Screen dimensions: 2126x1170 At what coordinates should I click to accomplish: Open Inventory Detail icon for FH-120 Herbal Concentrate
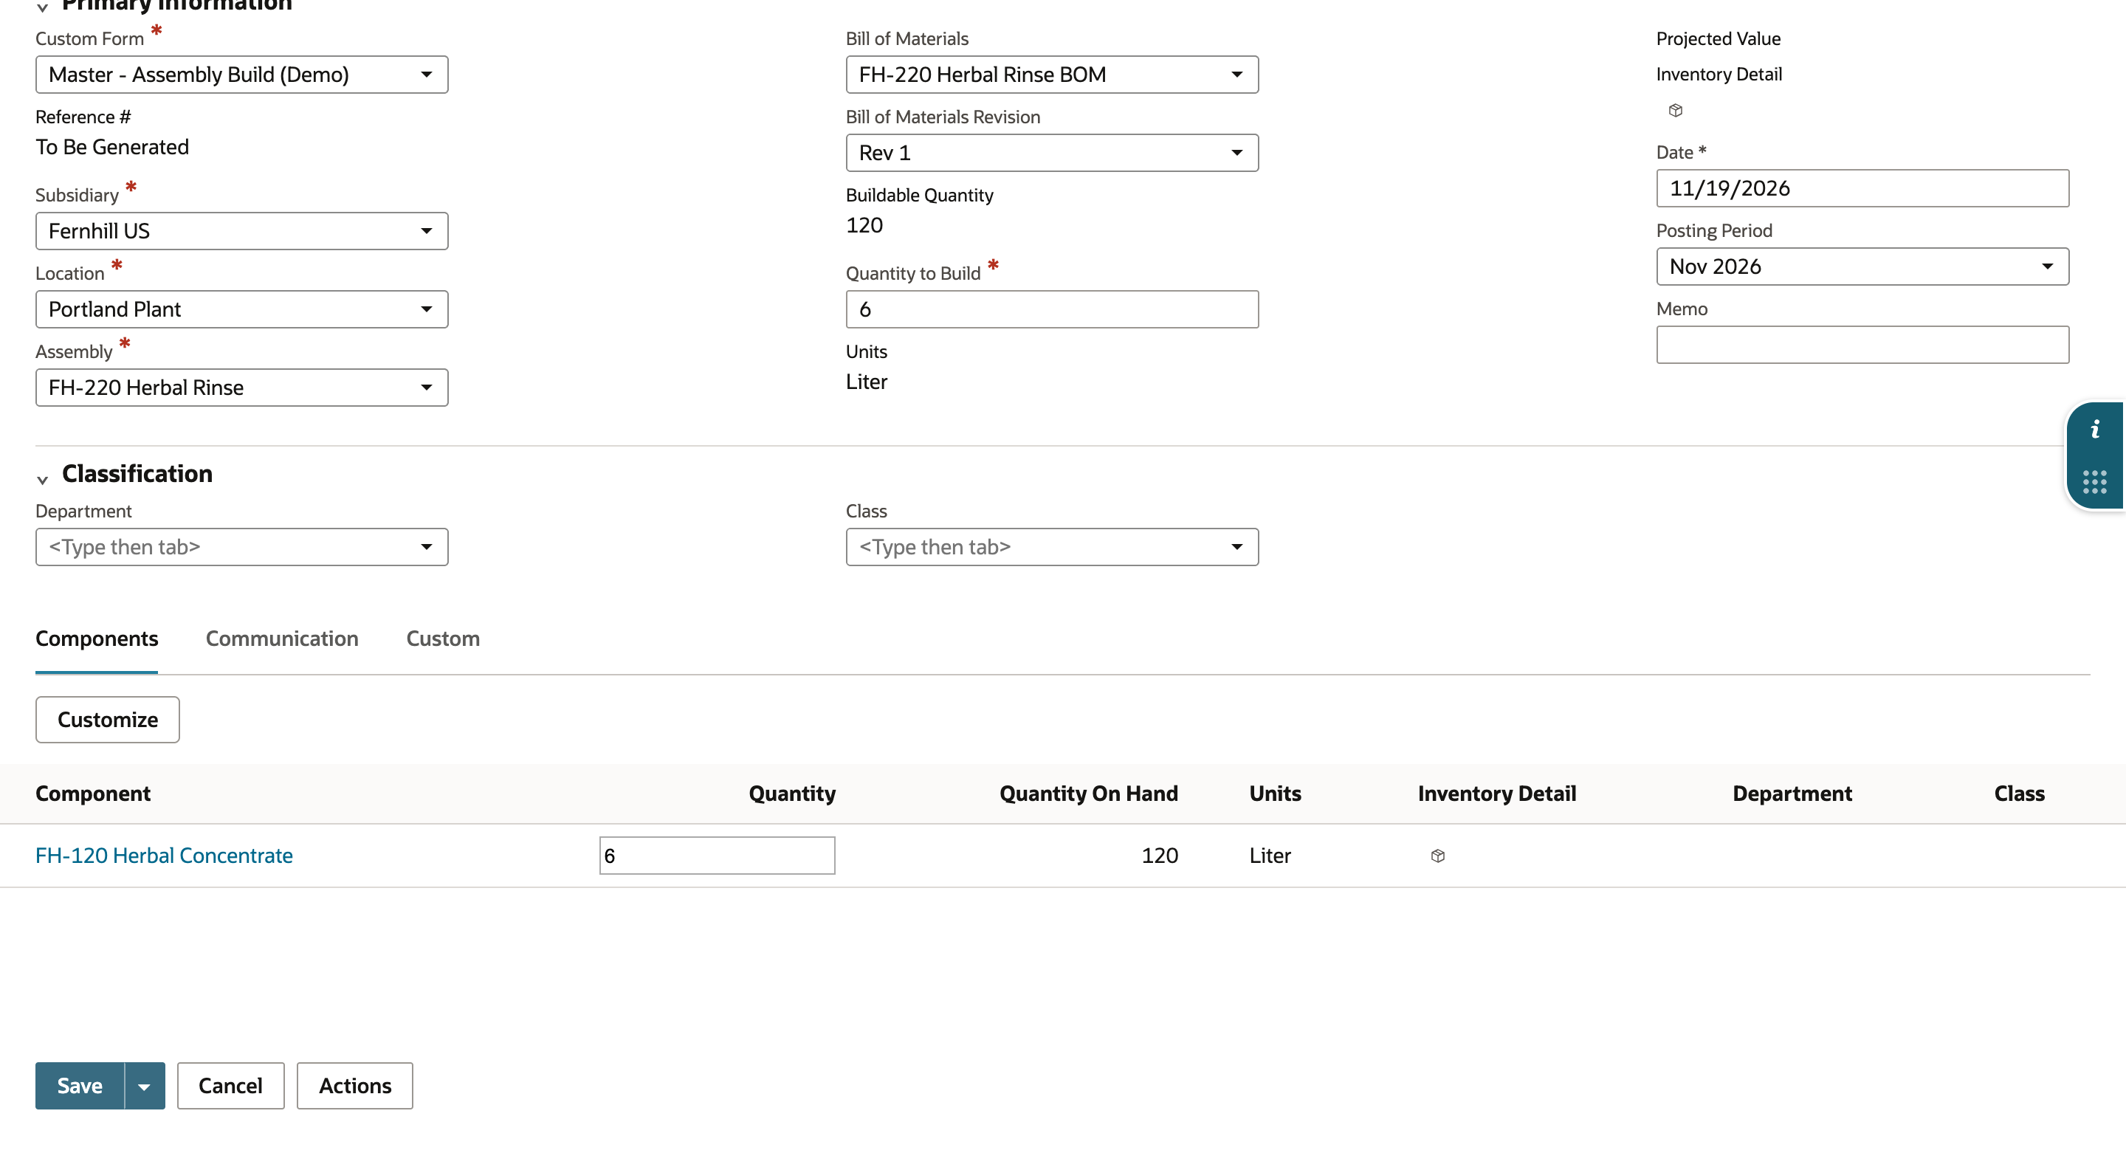[x=1438, y=856]
